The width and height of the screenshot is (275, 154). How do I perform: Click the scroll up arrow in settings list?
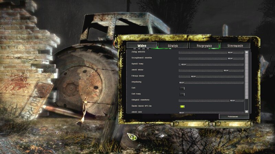(x=246, y=52)
